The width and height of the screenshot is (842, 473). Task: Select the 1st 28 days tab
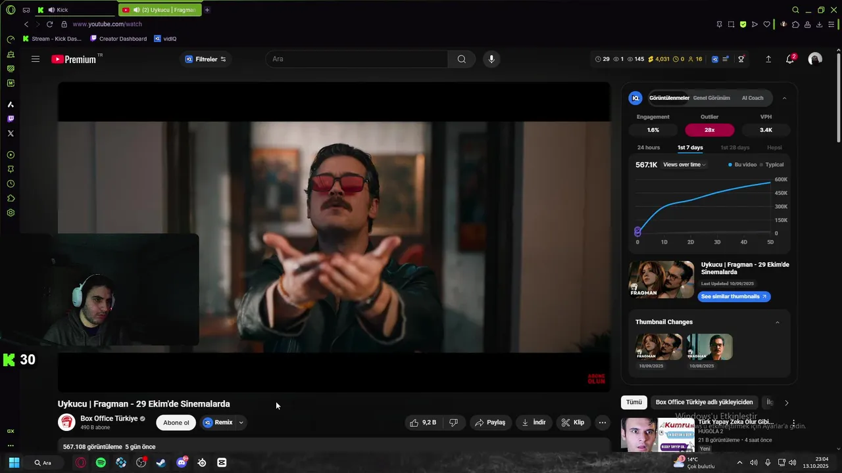click(x=735, y=148)
